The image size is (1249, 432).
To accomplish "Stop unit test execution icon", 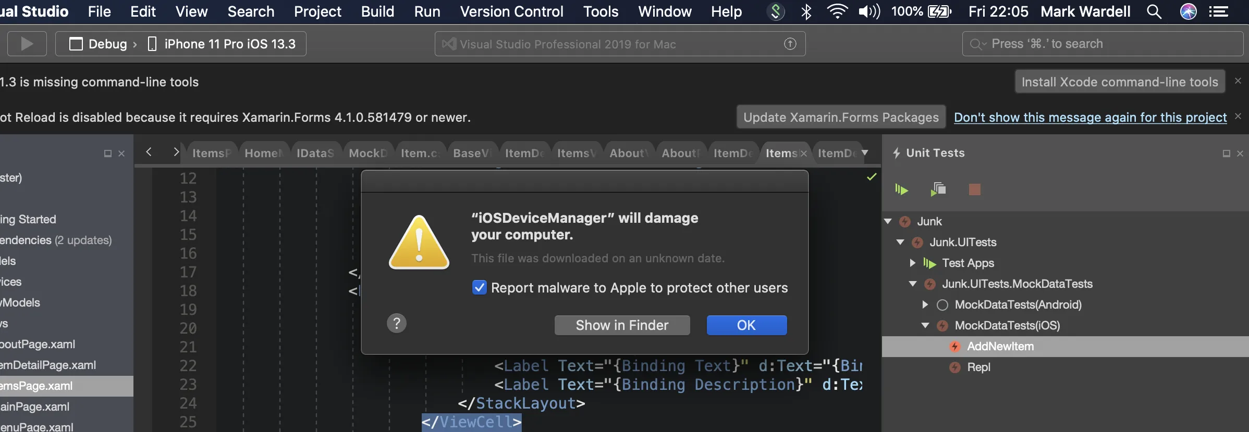I will click(x=974, y=189).
